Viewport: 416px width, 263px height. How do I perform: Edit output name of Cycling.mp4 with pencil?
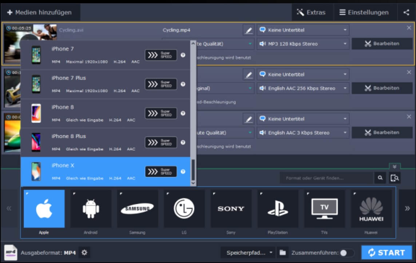pos(249,30)
